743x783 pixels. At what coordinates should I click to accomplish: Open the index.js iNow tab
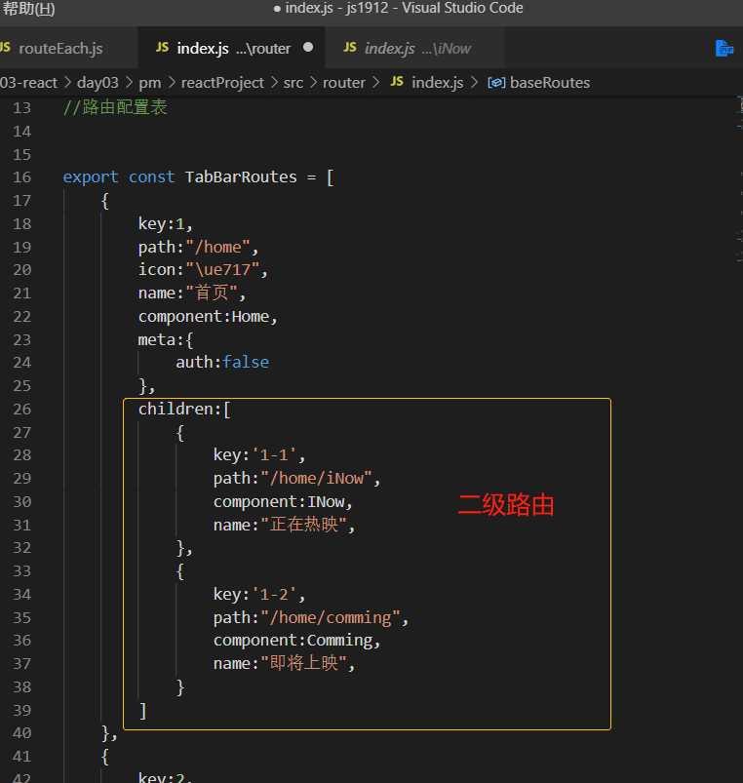pos(414,49)
